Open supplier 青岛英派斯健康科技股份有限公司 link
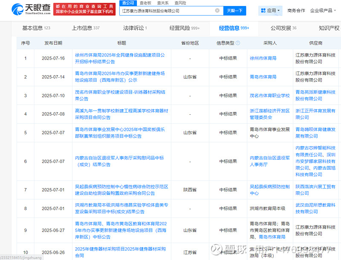 315,96
